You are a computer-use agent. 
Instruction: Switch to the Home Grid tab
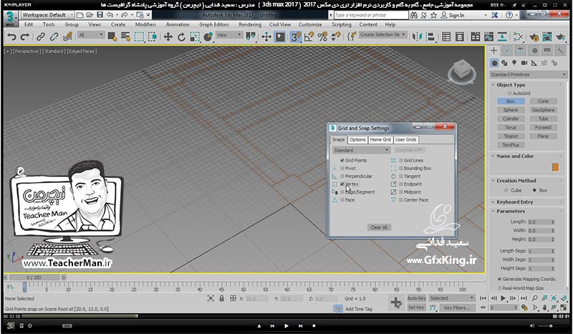[380, 140]
